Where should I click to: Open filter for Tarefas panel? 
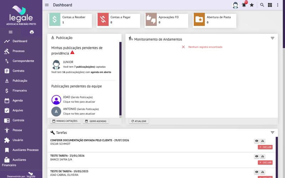(x=273, y=132)
